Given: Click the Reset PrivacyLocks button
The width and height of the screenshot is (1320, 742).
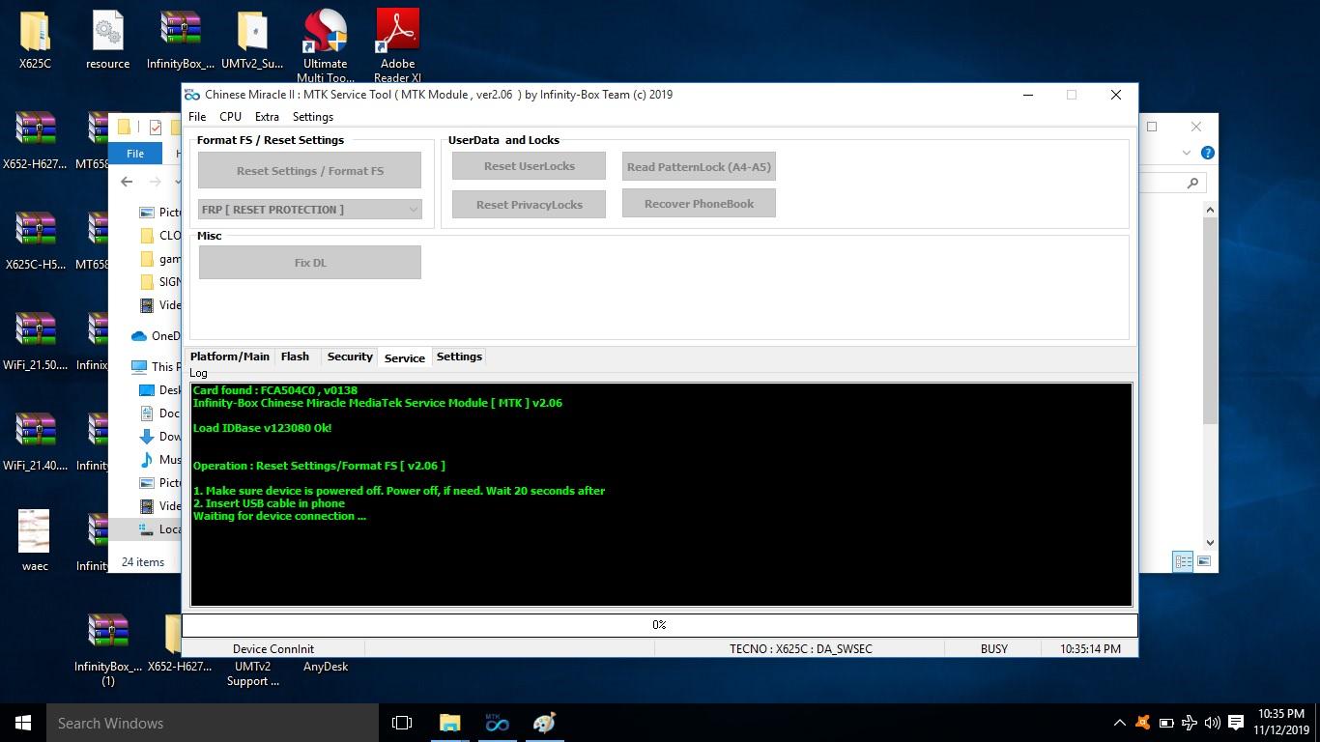Looking at the screenshot, I should coord(529,204).
